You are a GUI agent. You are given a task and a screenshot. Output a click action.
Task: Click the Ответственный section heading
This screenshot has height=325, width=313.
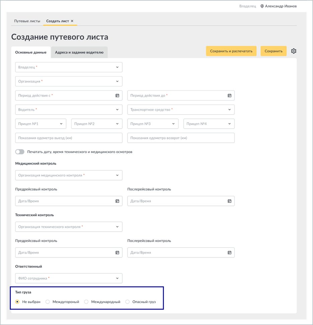point(29,266)
